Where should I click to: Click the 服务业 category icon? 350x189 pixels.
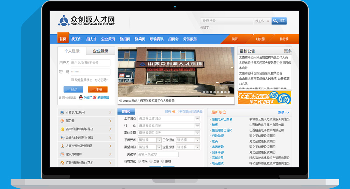point(62,121)
